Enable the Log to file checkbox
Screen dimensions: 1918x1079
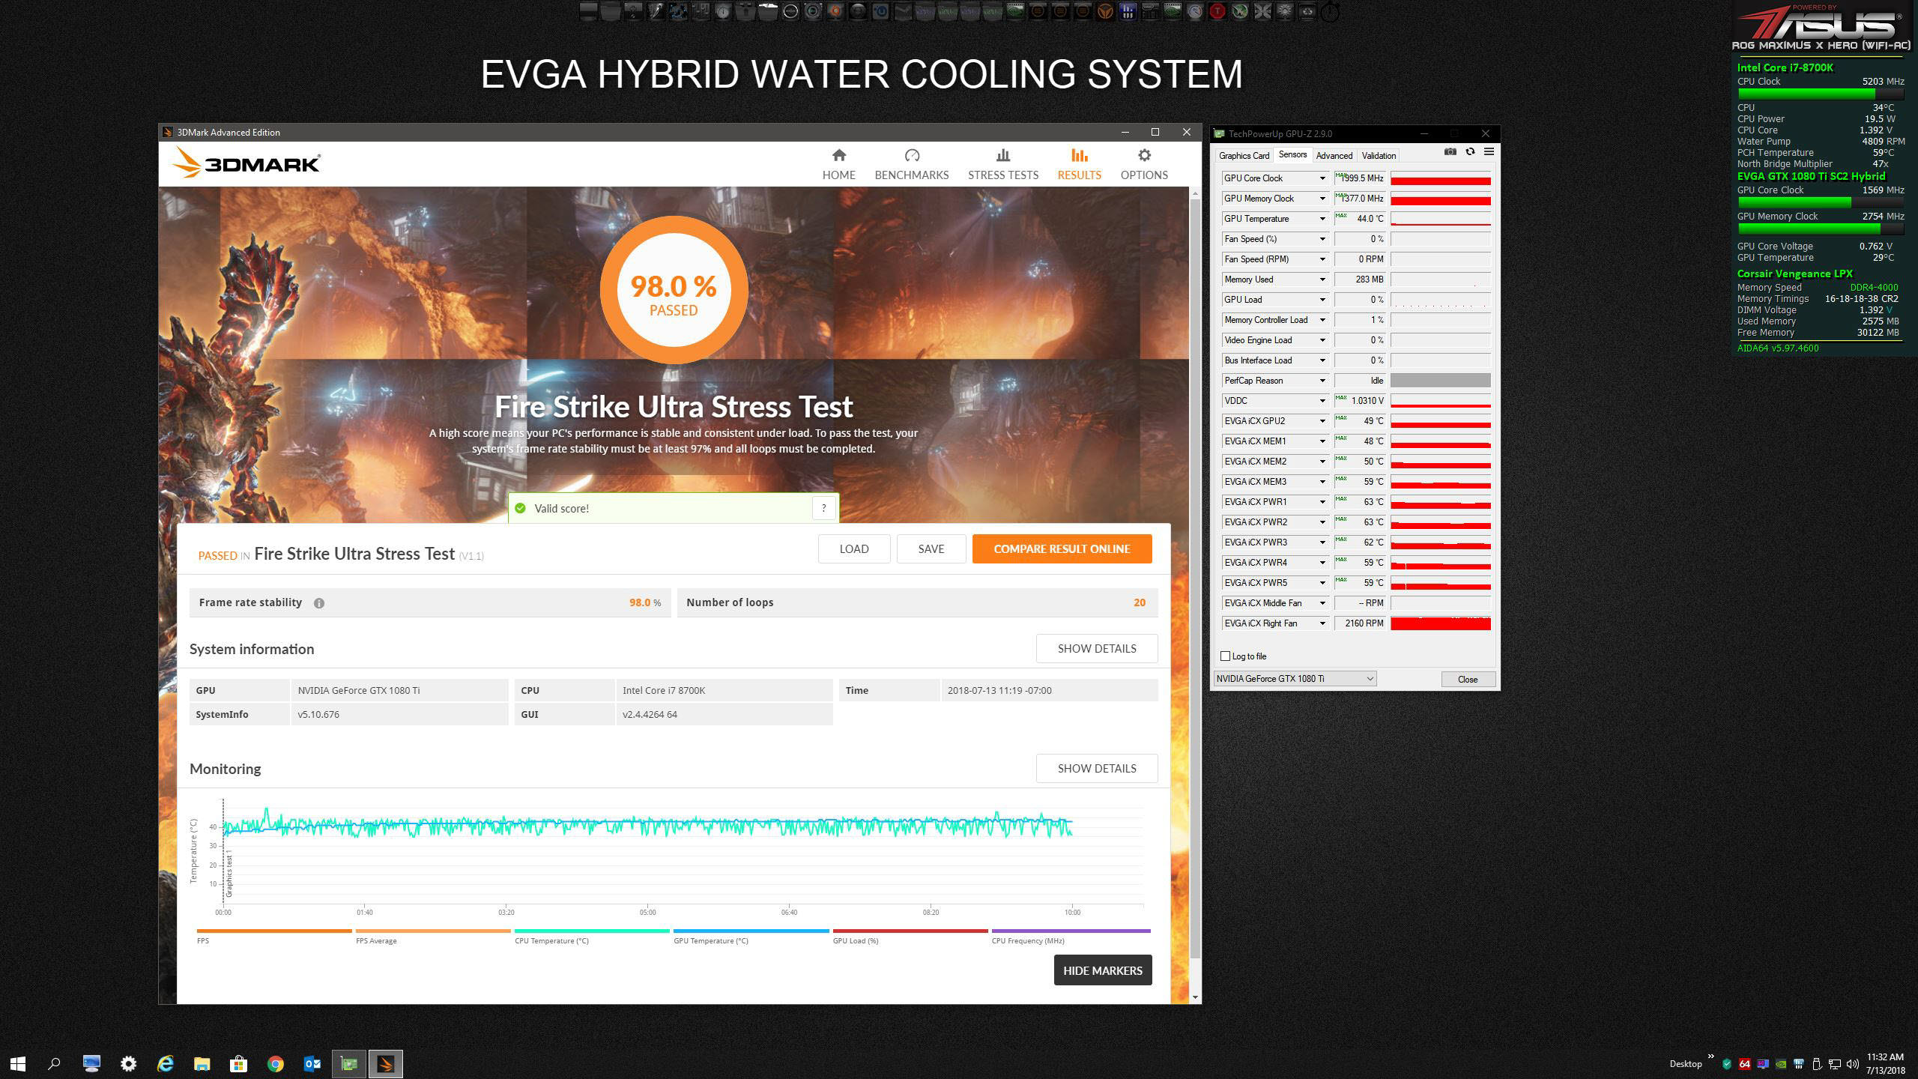[1226, 656]
